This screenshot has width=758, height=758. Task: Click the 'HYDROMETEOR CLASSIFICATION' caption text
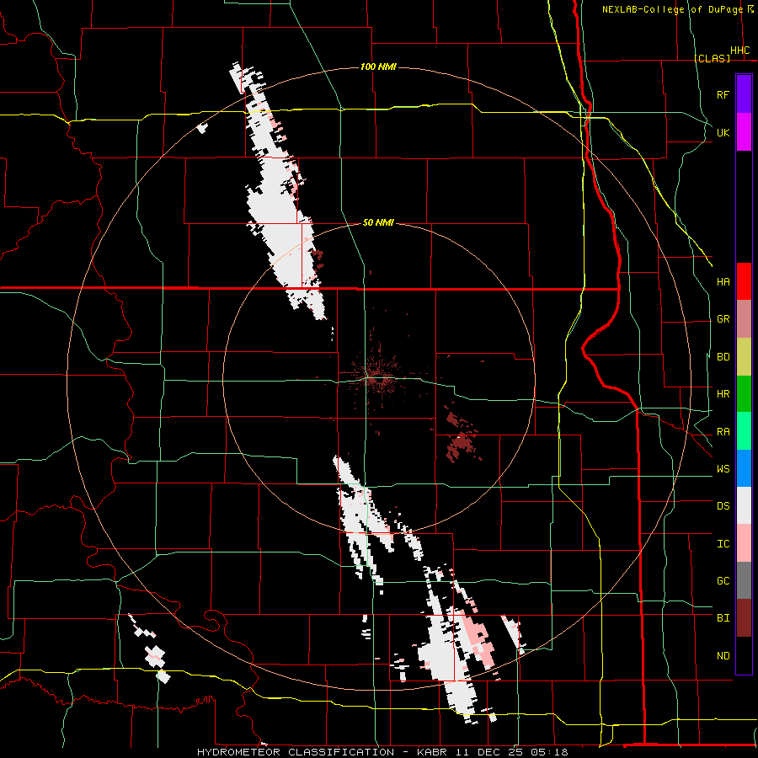coord(296,752)
